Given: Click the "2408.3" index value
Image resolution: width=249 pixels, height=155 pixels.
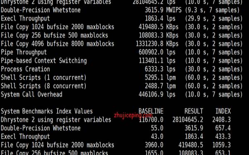Looking at the screenshot, I should [x=221, y=120].
